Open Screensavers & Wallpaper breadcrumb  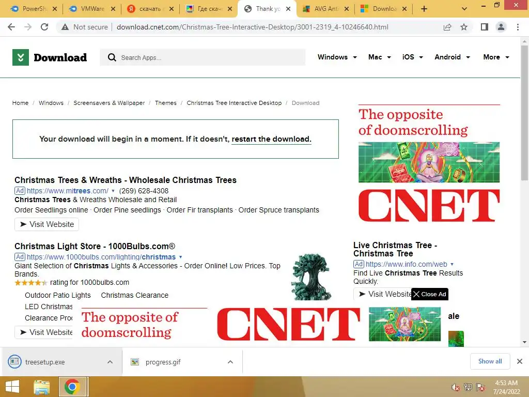[109, 103]
